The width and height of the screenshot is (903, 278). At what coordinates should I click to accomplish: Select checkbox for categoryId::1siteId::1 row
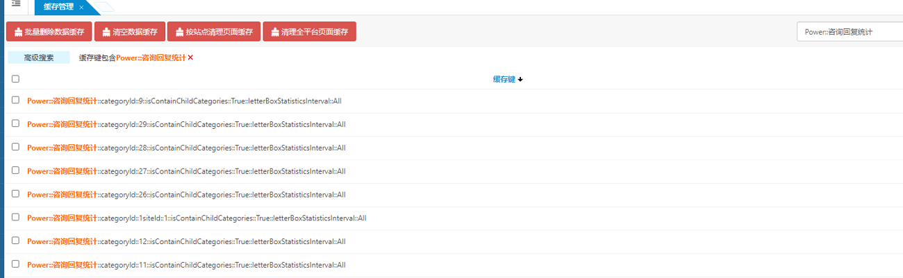tap(15, 217)
